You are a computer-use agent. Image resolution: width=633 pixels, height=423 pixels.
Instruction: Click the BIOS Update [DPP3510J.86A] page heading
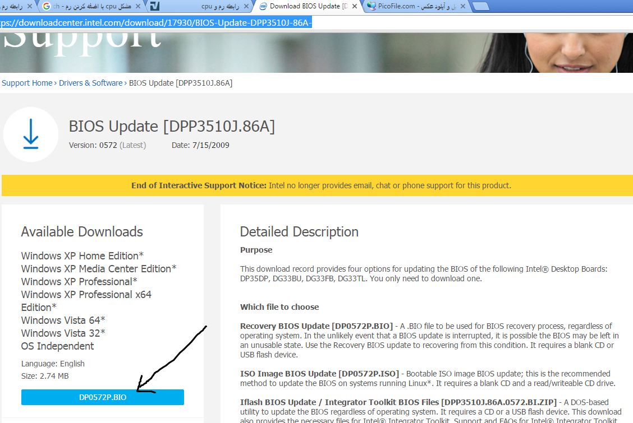[x=172, y=126]
